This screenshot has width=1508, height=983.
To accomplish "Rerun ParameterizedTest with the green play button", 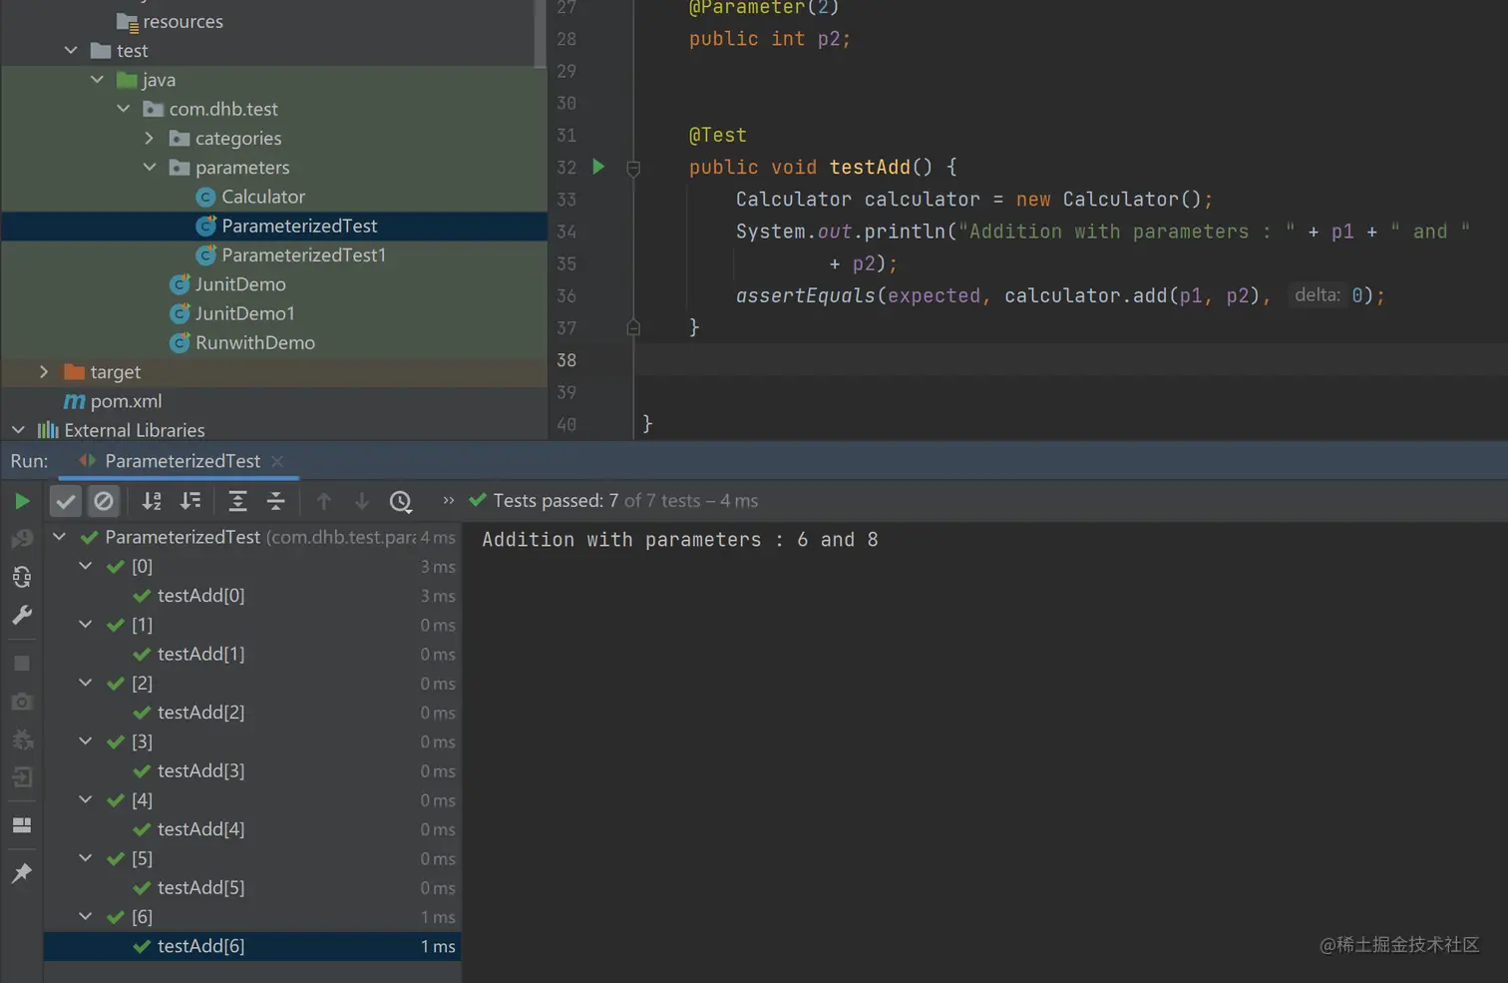I will click(x=22, y=501).
